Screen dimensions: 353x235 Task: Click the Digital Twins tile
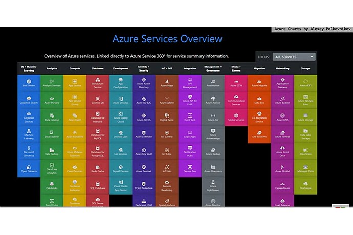[x=167, y=118]
